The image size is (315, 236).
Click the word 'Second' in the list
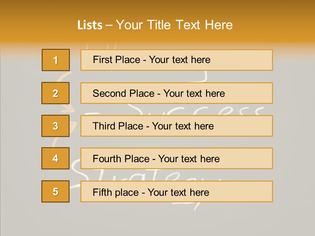click(x=109, y=93)
